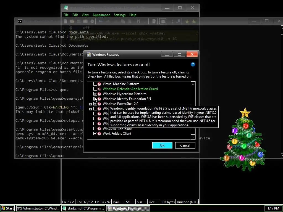The image size is (283, 212).
Task: Click 'Ln 2 / 2' in Notepad3 status bar
Action: (68, 202)
